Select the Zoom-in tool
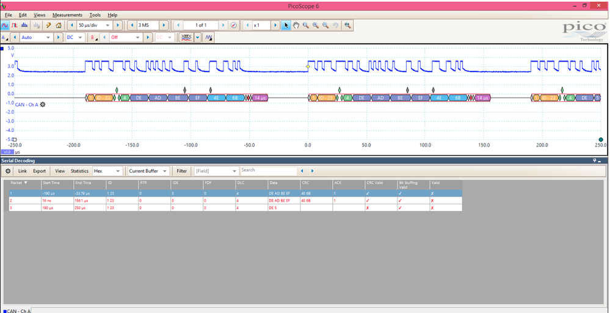The image size is (610, 313). point(316,25)
